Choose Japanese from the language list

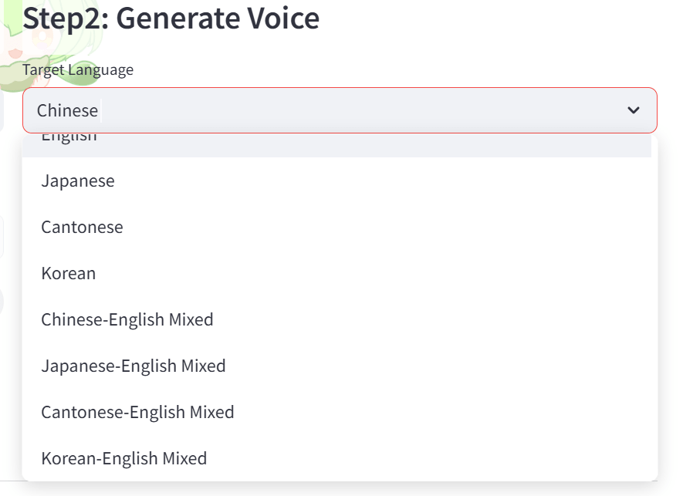point(78,181)
